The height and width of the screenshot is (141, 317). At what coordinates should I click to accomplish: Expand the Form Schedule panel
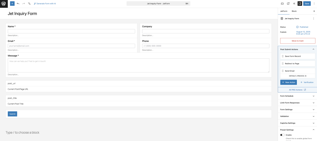point(297,96)
